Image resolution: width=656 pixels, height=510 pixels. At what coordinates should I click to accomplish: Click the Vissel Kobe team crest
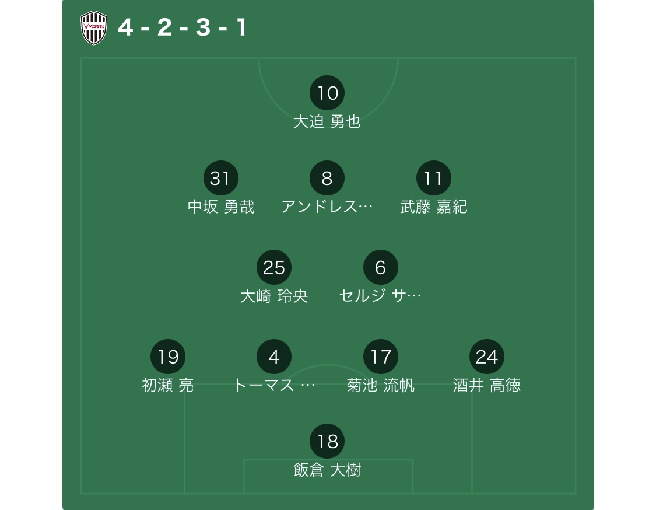click(x=93, y=28)
